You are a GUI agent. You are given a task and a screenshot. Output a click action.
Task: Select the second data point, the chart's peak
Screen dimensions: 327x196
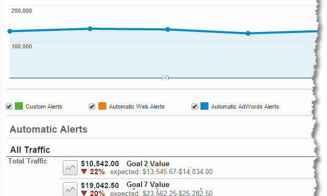[90, 29]
